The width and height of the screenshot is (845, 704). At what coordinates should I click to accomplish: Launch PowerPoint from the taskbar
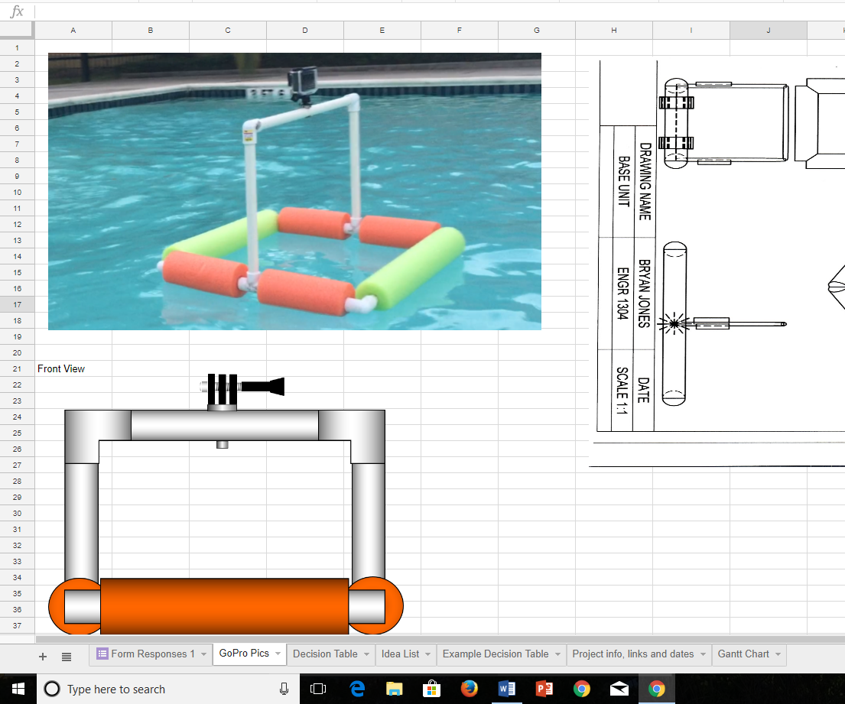point(544,689)
